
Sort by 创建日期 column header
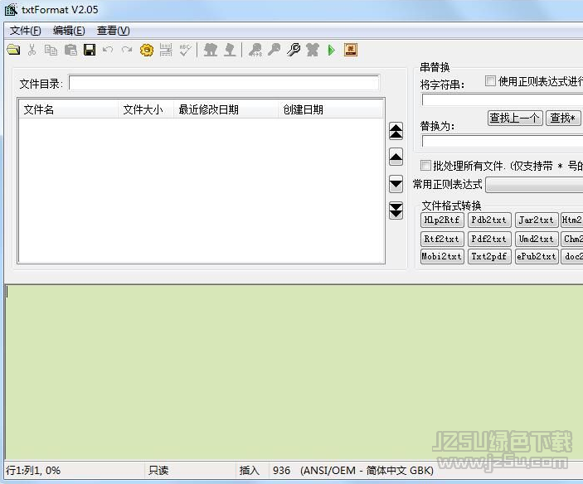coord(331,109)
